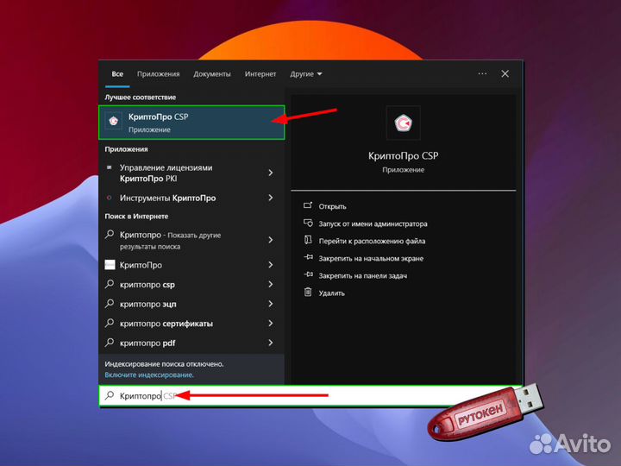Image resolution: width=621 pixels, height=466 pixels.
Task: Click the magnifier icon in the search box
Action: pos(110,395)
